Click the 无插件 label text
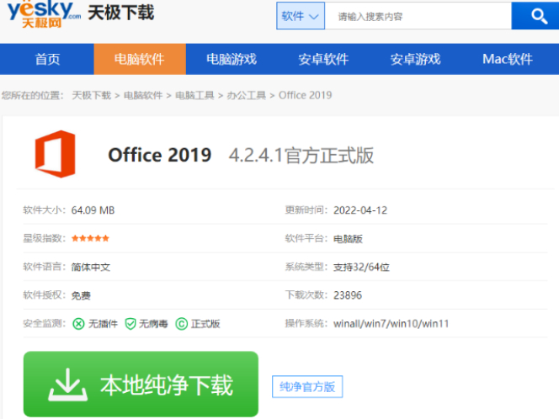Viewport: 559px width, 419px height. coord(103,324)
